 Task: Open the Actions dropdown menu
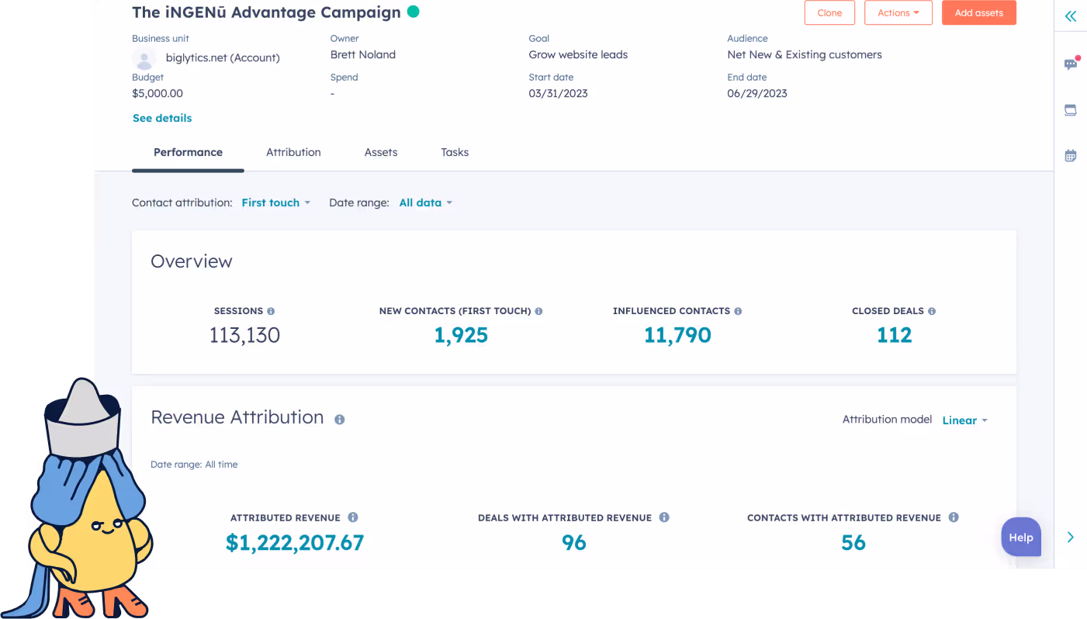(898, 12)
